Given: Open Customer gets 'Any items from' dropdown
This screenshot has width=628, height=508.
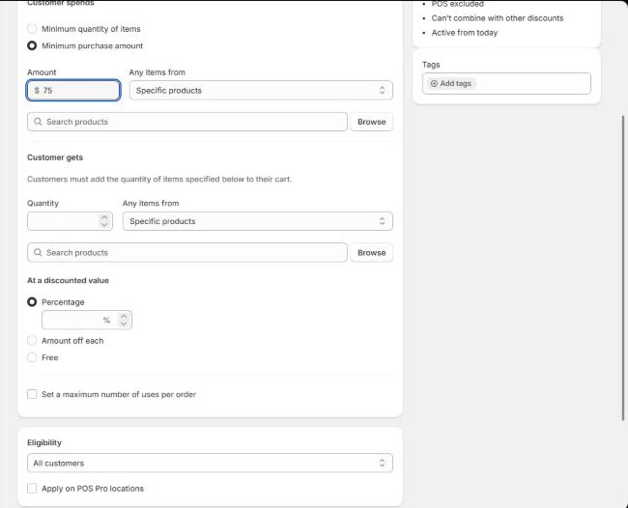Looking at the screenshot, I should click(258, 221).
